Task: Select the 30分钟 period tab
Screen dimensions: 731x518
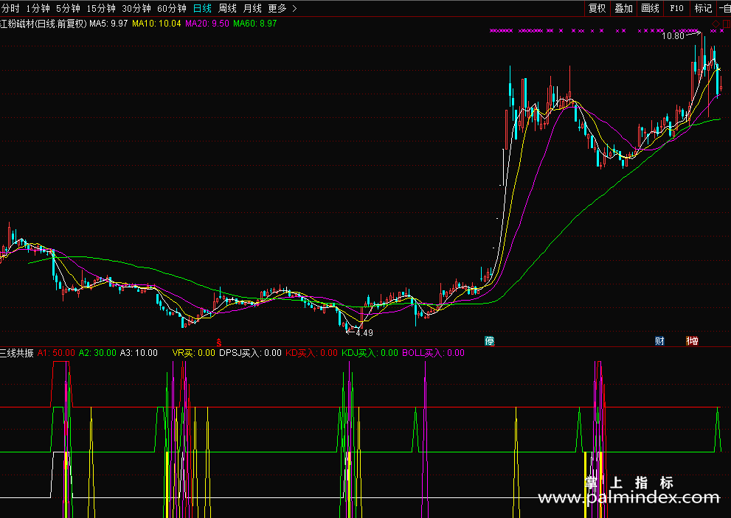Action: [136, 8]
